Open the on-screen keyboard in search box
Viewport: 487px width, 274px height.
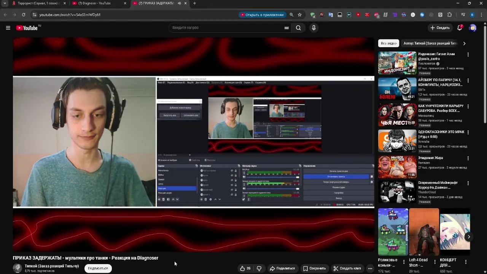[x=286, y=28]
